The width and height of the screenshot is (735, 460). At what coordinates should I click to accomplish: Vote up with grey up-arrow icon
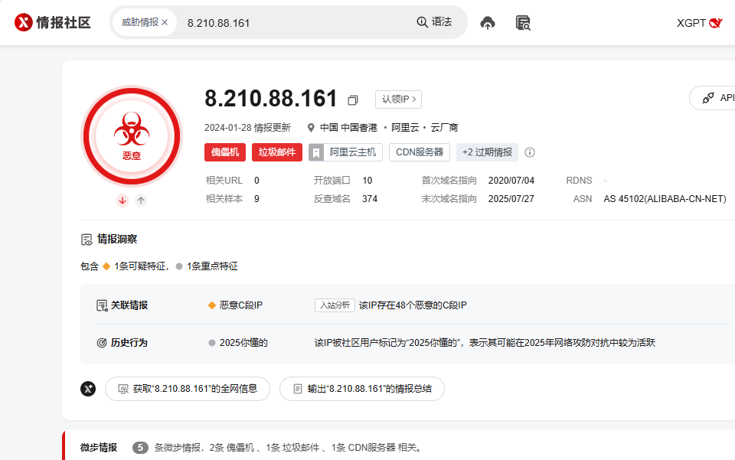coord(141,201)
